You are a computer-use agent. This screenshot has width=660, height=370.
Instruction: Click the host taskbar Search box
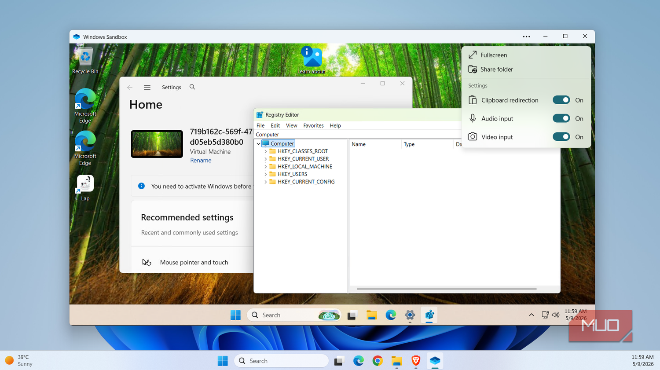pyautogui.click(x=281, y=361)
